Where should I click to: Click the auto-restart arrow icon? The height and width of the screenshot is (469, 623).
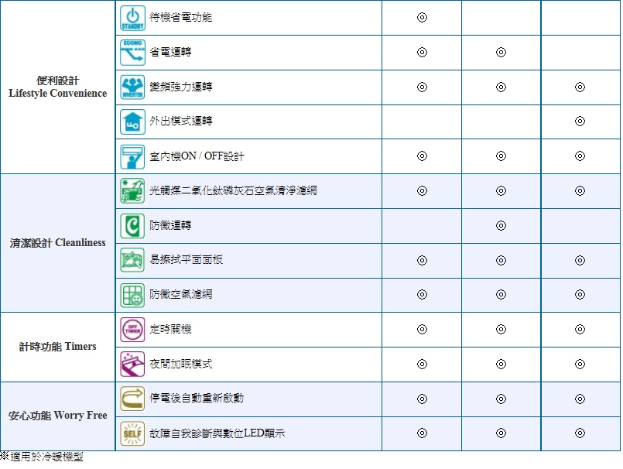pyautogui.click(x=132, y=398)
